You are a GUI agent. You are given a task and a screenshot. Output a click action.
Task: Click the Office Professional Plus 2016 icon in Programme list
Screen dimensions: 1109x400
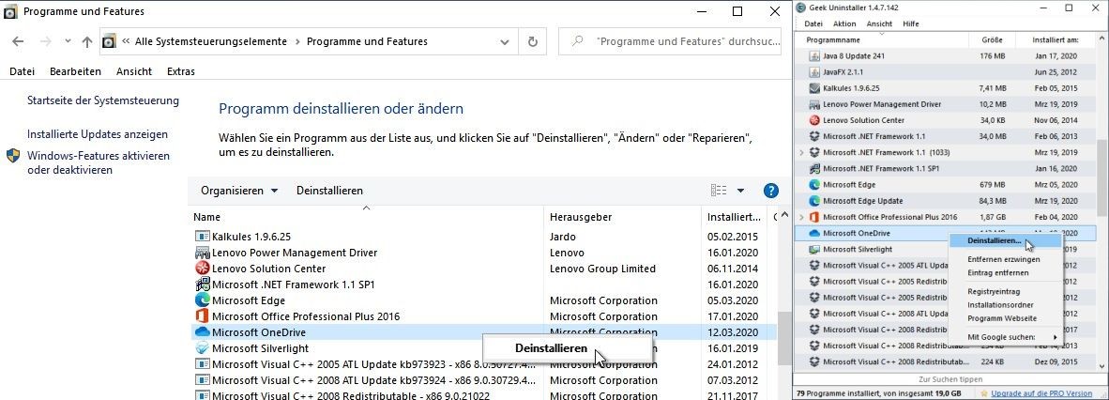click(203, 316)
